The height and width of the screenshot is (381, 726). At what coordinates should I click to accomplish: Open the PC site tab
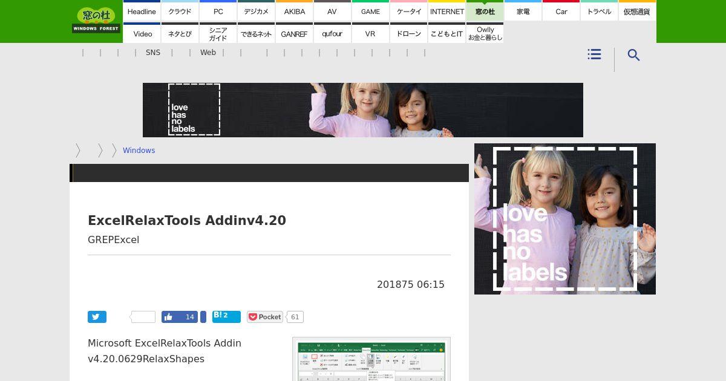pyautogui.click(x=218, y=11)
